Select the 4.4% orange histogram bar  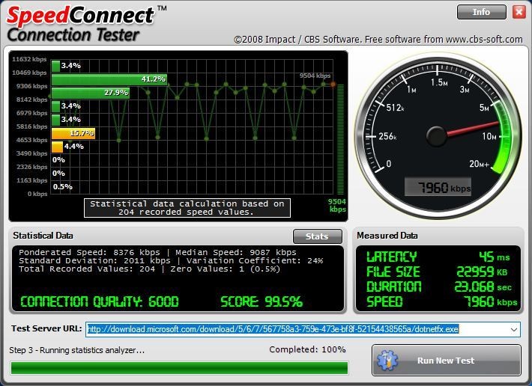[x=57, y=147]
